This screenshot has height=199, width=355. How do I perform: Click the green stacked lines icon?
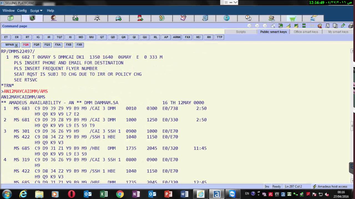click(304, 26)
